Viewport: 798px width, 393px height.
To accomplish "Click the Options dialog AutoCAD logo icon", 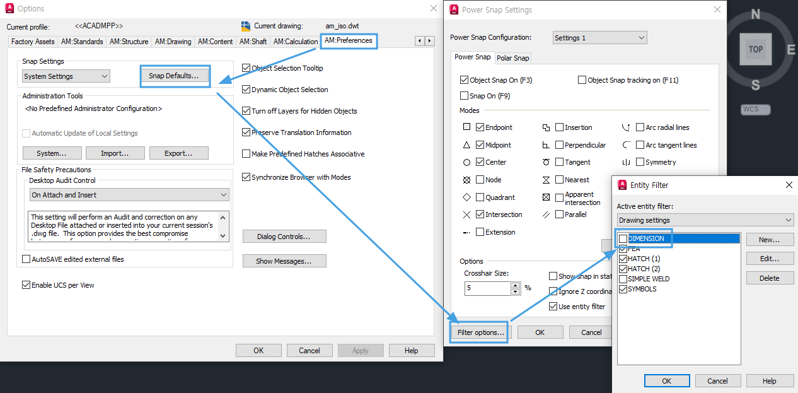I will (9, 9).
